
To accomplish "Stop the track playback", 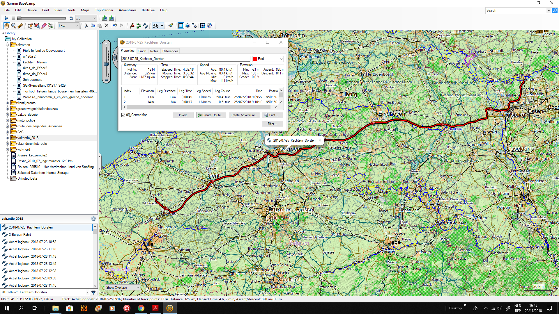I will (x=13, y=18).
